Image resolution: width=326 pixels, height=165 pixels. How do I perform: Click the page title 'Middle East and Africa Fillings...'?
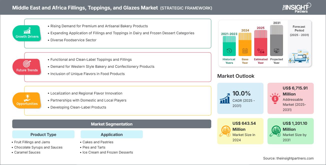(85, 8)
